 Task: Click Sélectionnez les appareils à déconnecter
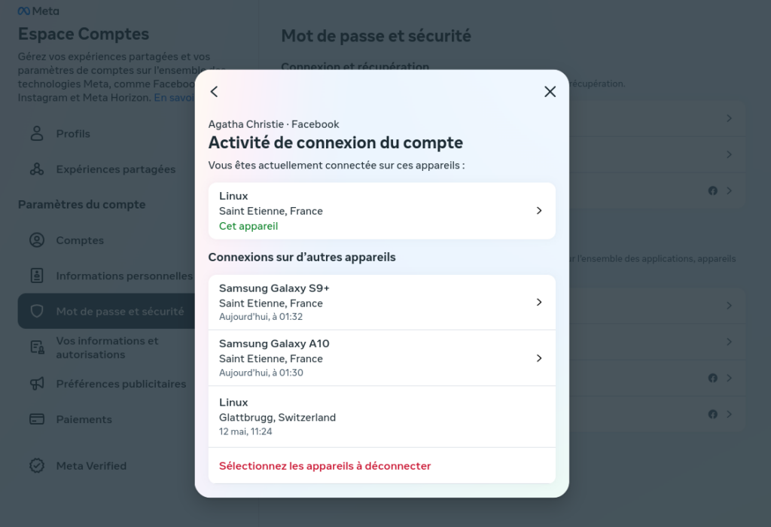(325, 466)
